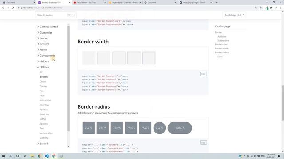
Task: Open the API utilities page
Action: click(x=41, y=72)
